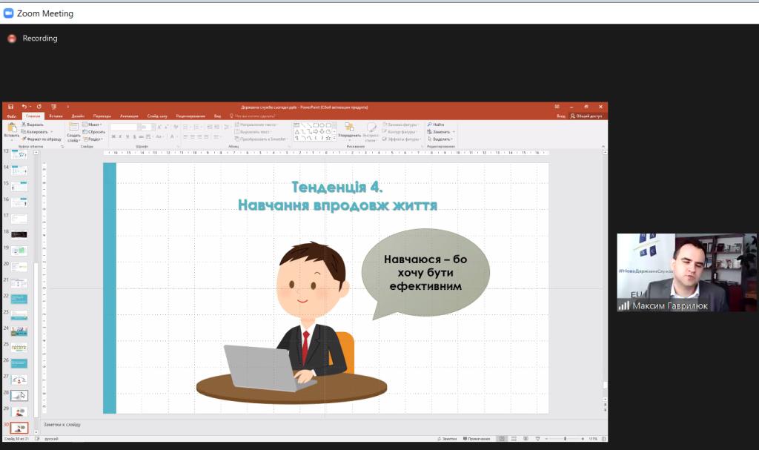This screenshot has width=759, height=450.
Task: Click the signal strength icon on participant video
Action: pos(624,305)
